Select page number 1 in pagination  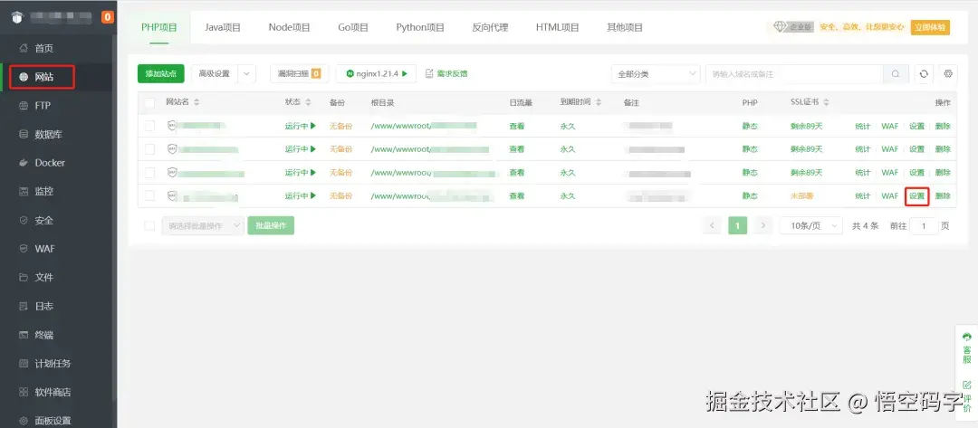737,225
